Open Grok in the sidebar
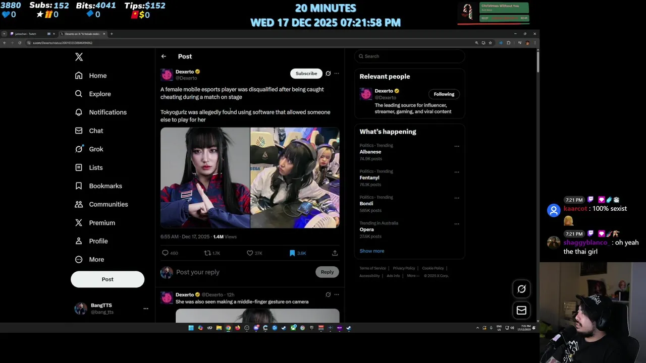 pyautogui.click(x=89, y=149)
